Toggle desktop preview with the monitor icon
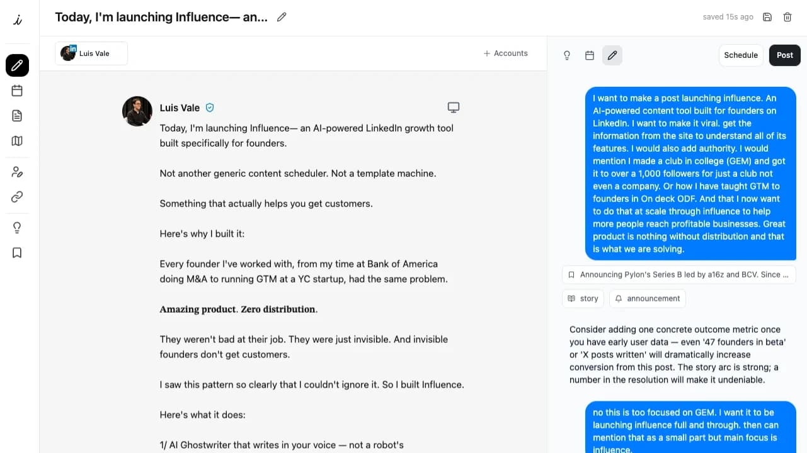Image resolution: width=807 pixels, height=453 pixels. (453, 108)
